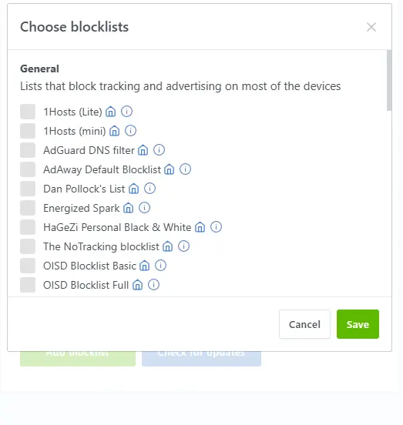Click the blocklist dialog scrollbar thumb
Screen dimensions: 403x425
coord(389,80)
